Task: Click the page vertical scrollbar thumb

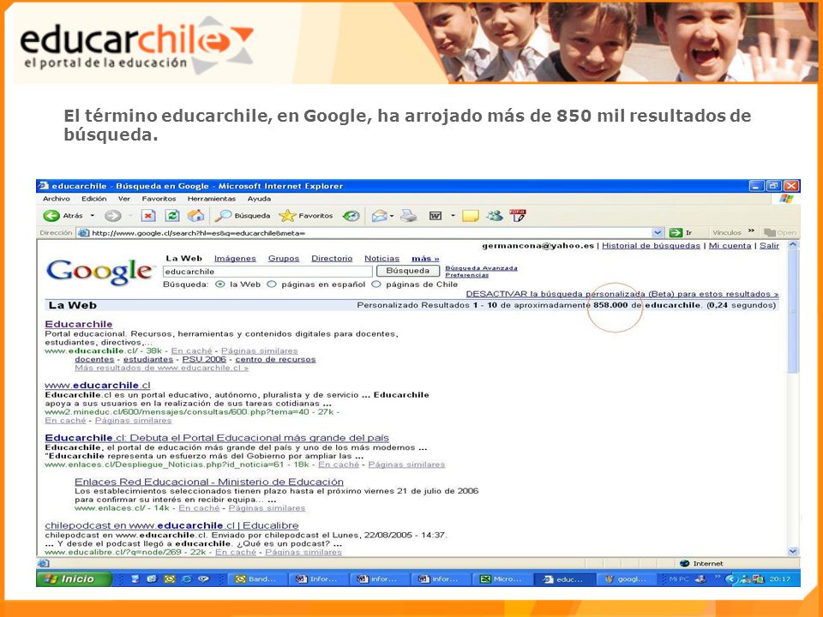Action: [x=793, y=312]
